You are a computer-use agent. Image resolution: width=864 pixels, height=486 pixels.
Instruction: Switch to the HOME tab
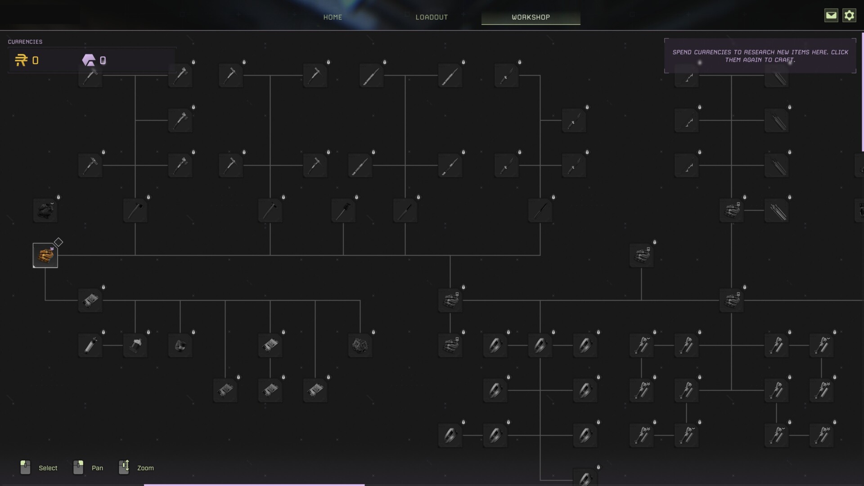click(x=333, y=17)
